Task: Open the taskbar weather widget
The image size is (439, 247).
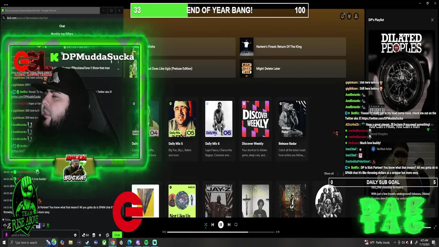Action: click(377, 243)
